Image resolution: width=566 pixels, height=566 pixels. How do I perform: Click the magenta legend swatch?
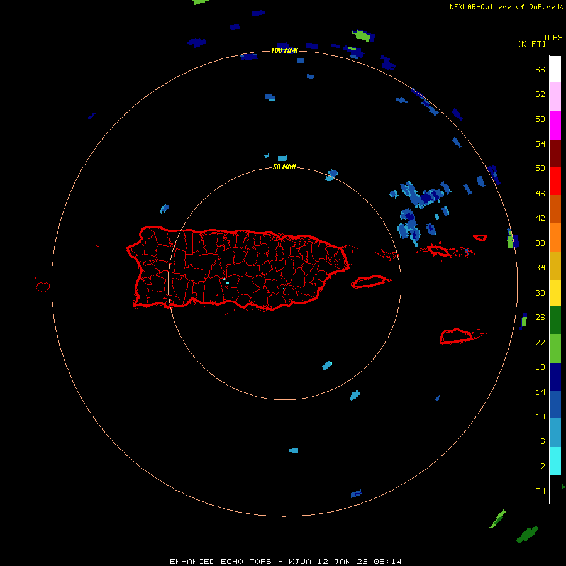(555, 125)
